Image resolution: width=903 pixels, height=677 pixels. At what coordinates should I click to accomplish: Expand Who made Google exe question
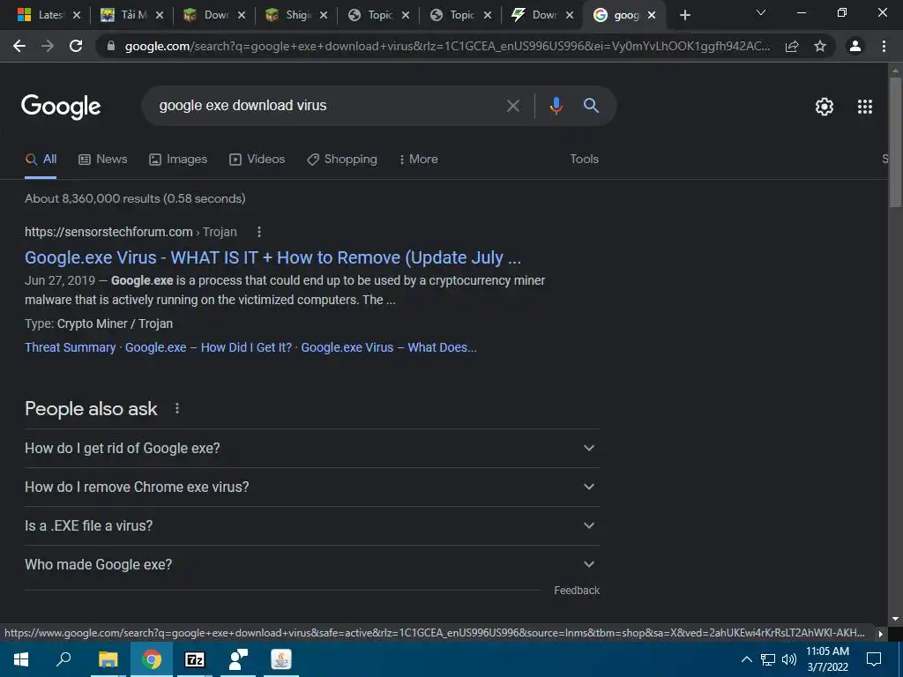[312, 565]
